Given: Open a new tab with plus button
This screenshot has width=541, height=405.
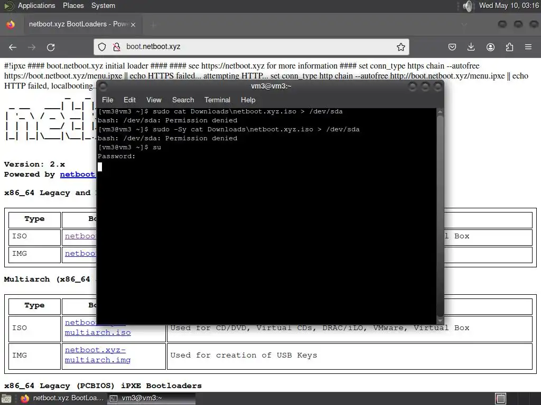Looking at the screenshot, I should pos(154,24).
